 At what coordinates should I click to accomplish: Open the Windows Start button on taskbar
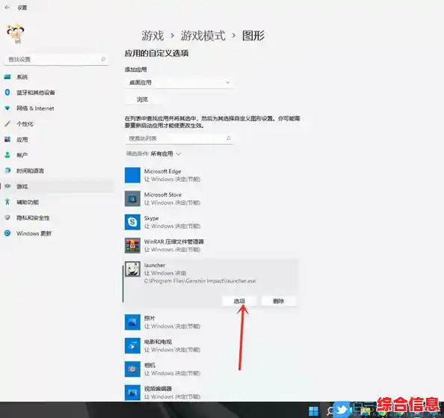coord(313,411)
